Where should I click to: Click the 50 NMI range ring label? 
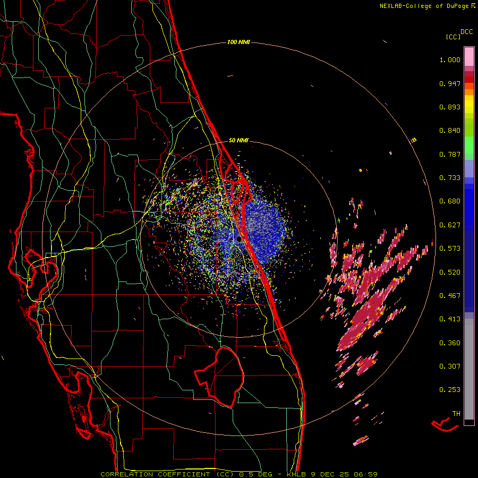238,141
